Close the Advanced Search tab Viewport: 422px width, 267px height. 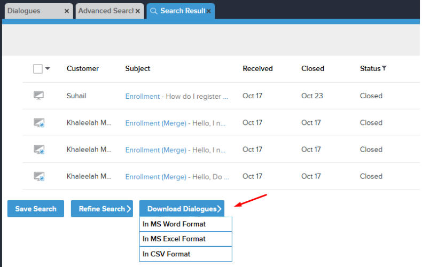pyautogui.click(x=138, y=11)
